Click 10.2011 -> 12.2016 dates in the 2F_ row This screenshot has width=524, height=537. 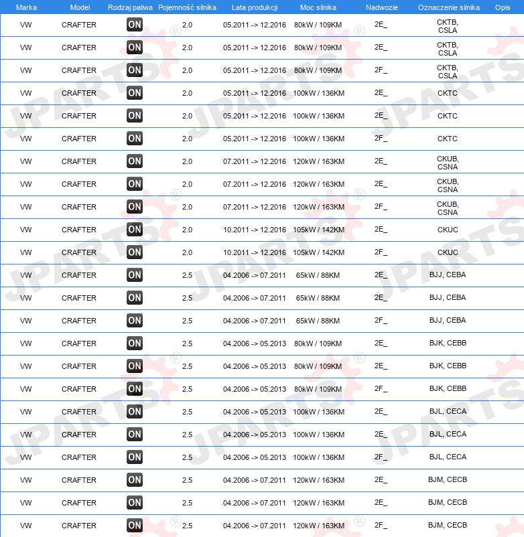point(255,252)
